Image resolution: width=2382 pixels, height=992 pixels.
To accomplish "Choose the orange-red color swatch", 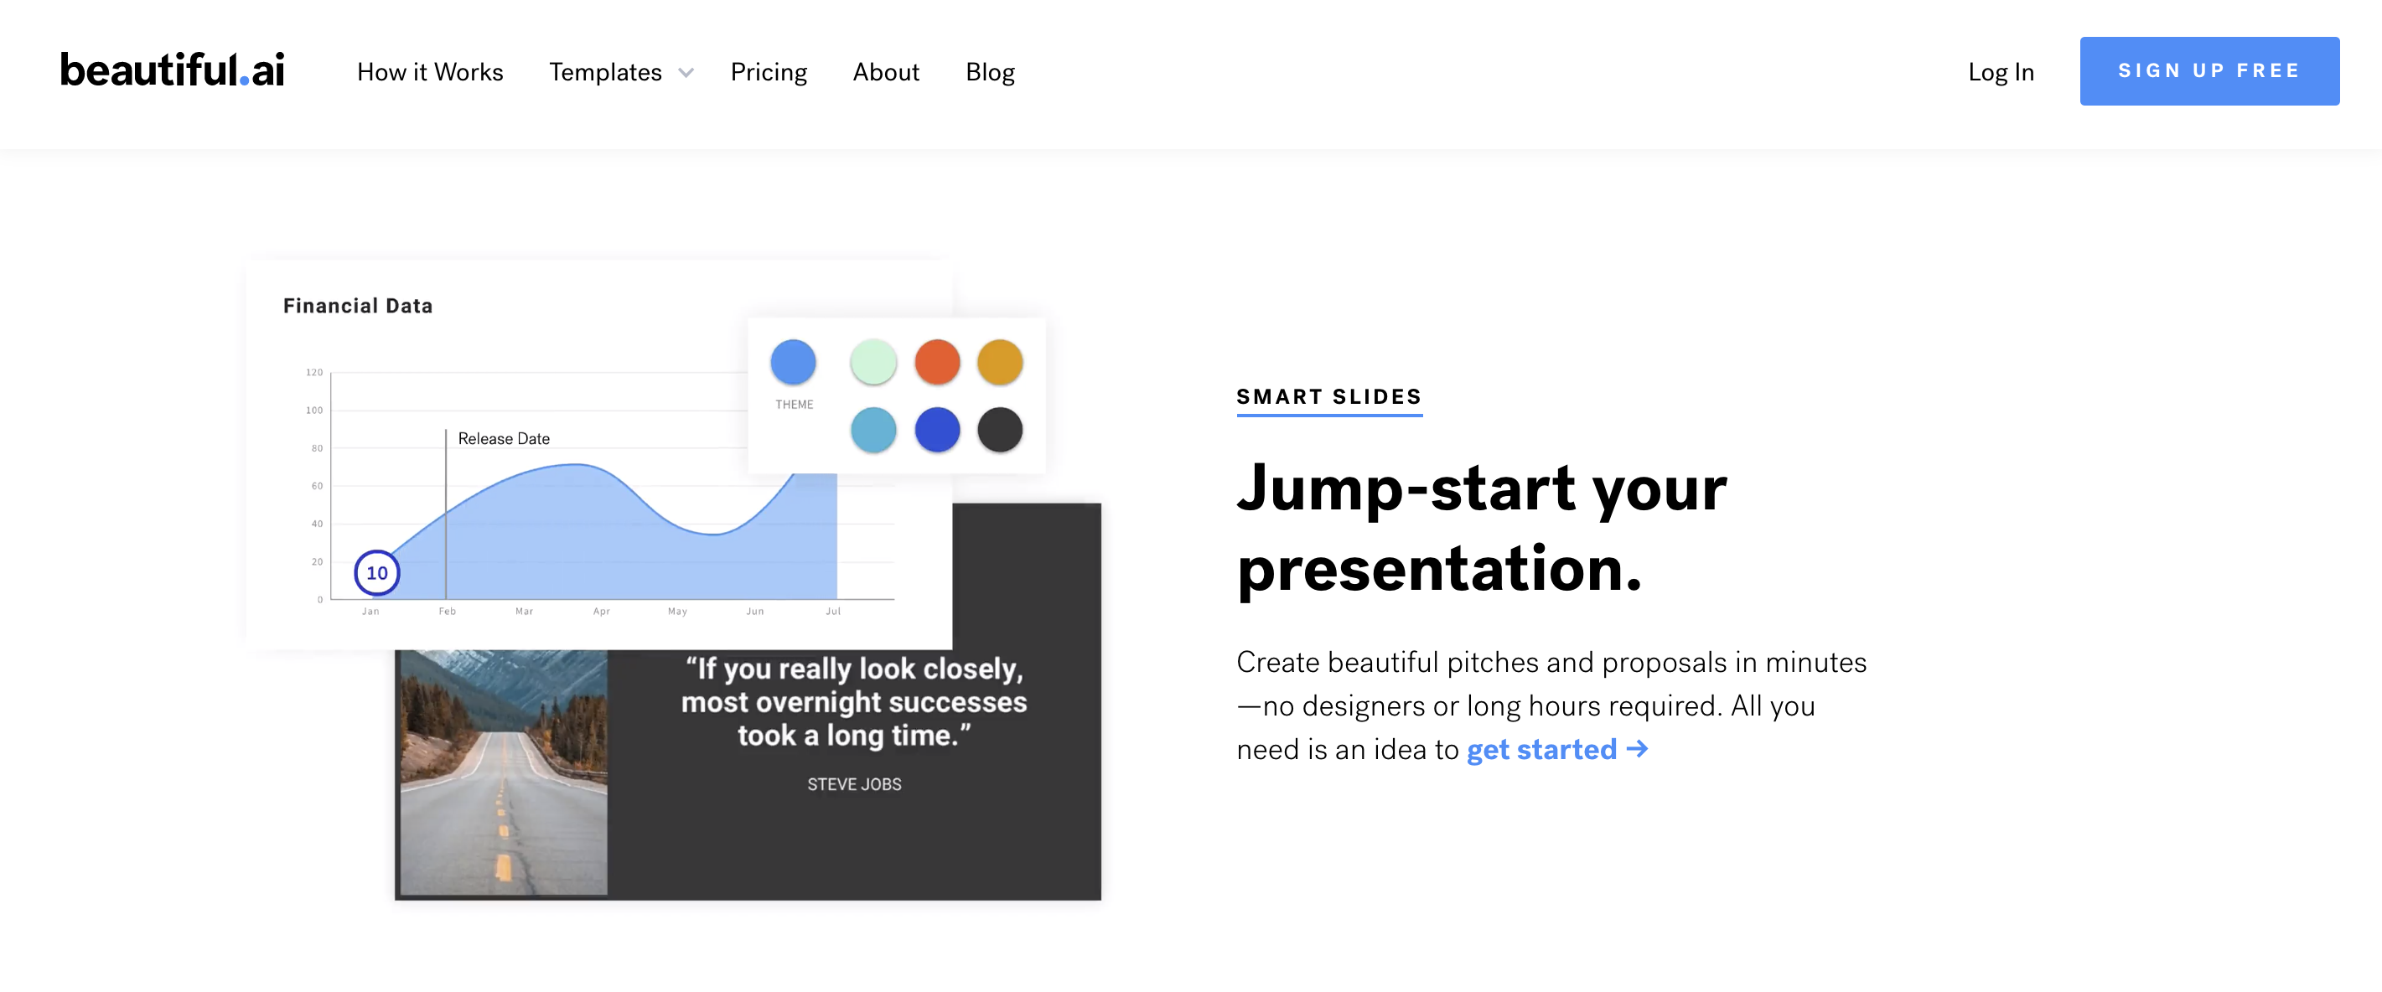I will click(x=937, y=361).
